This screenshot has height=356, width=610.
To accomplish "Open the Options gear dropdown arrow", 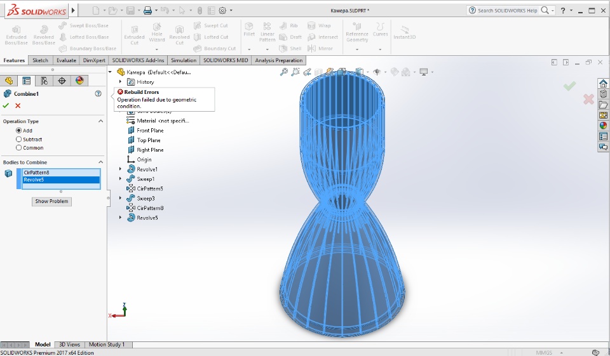I will coord(231,11).
